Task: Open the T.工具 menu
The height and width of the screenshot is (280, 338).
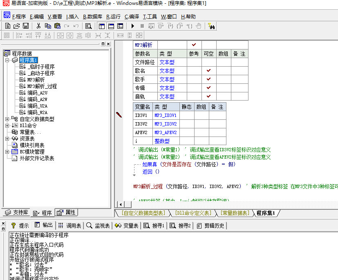Action: tap(150, 17)
